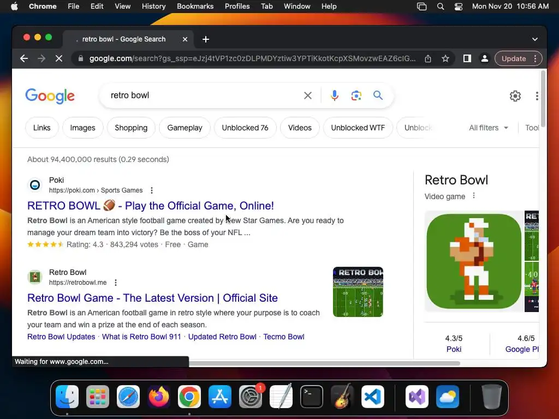
Task: Stop loading the page
Action: point(59,58)
